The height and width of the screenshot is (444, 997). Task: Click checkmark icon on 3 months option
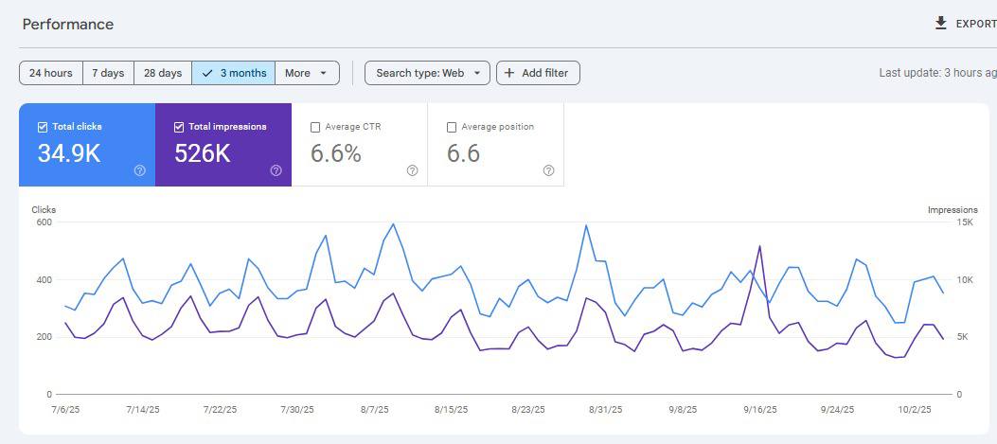coord(207,73)
